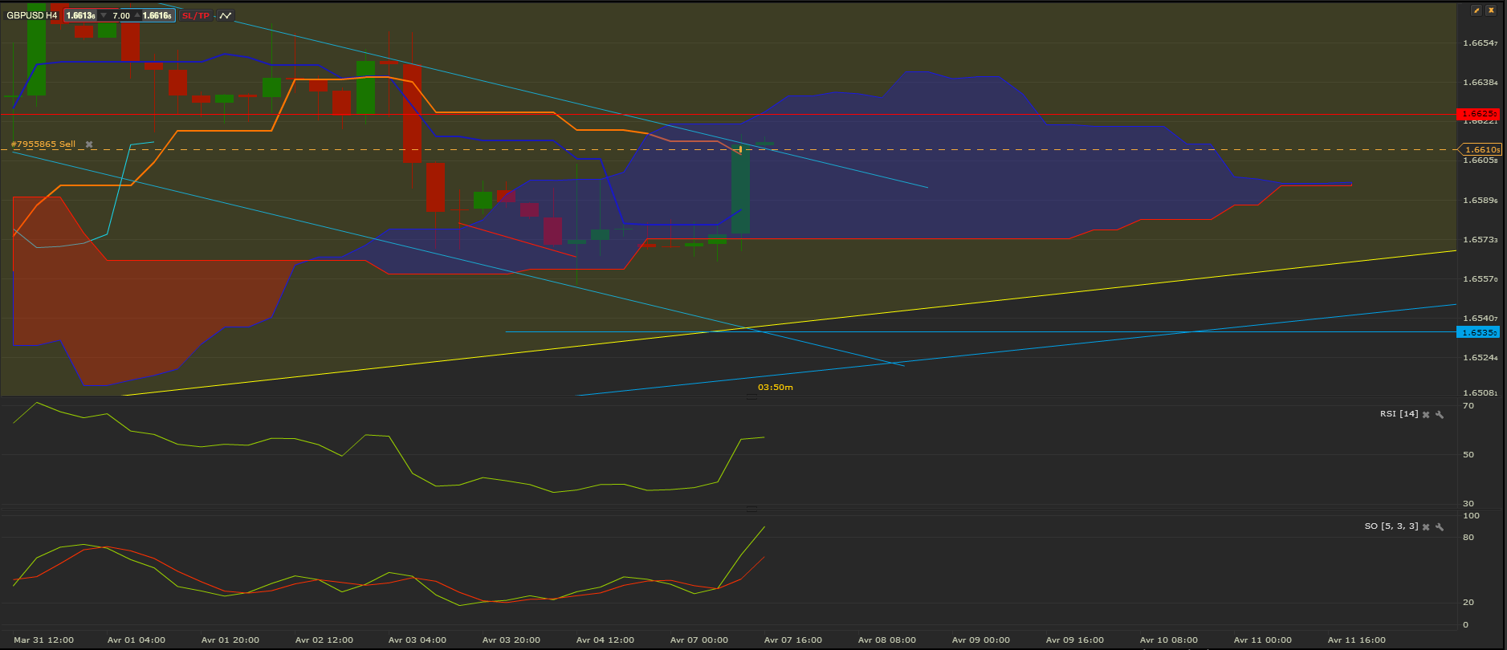
Task: Click the red 1.6625 price level tag
Action: 1477,114
